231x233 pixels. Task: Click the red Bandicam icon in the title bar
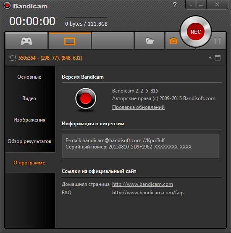7,5
